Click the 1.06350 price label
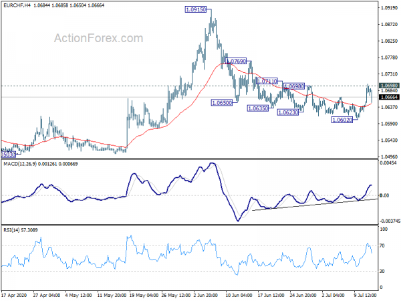Viewport: 401px width, 301px height. [258, 108]
